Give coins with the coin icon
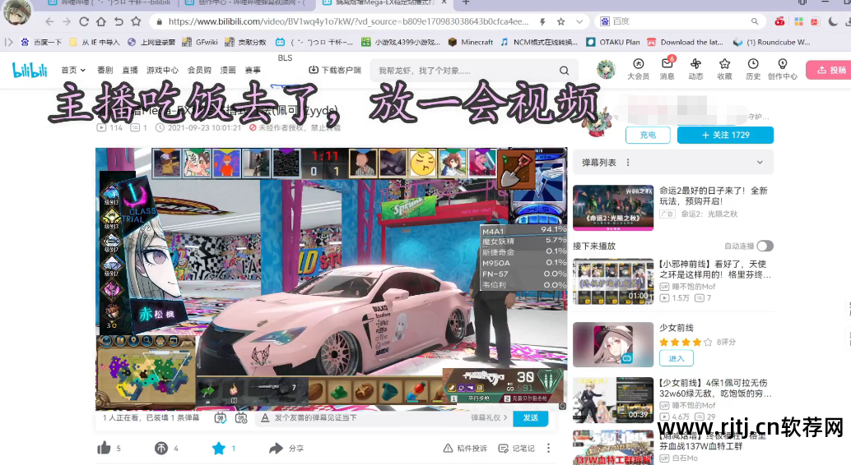The width and height of the screenshot is (851, 465). tap(161, 449)
